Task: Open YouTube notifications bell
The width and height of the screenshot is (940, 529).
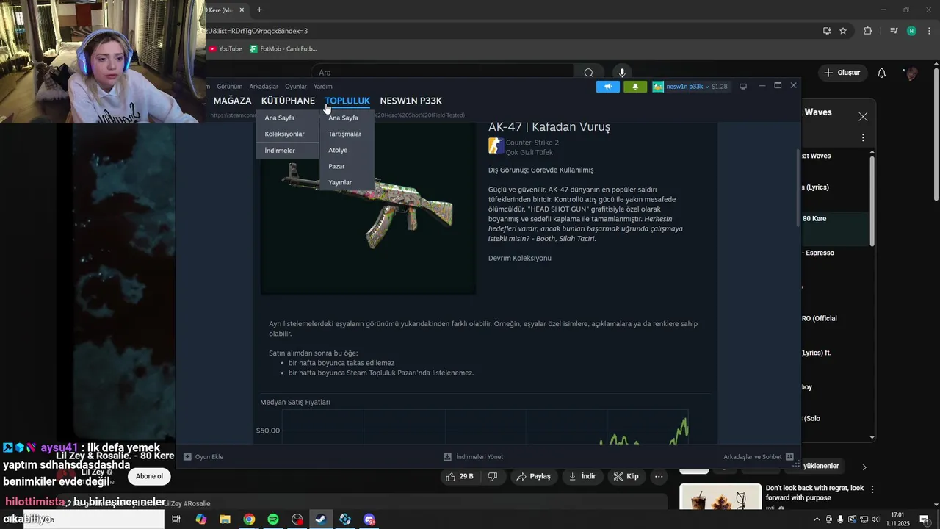Action: click(882, 73)
